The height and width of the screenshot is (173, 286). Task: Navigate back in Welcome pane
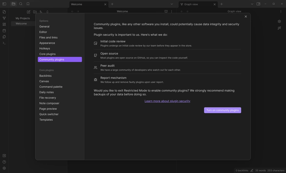[73, 11]
